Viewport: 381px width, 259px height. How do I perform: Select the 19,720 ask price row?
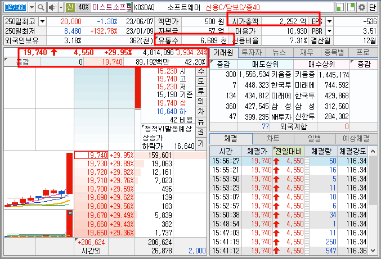pyautogui.click(x=105, y=172)
